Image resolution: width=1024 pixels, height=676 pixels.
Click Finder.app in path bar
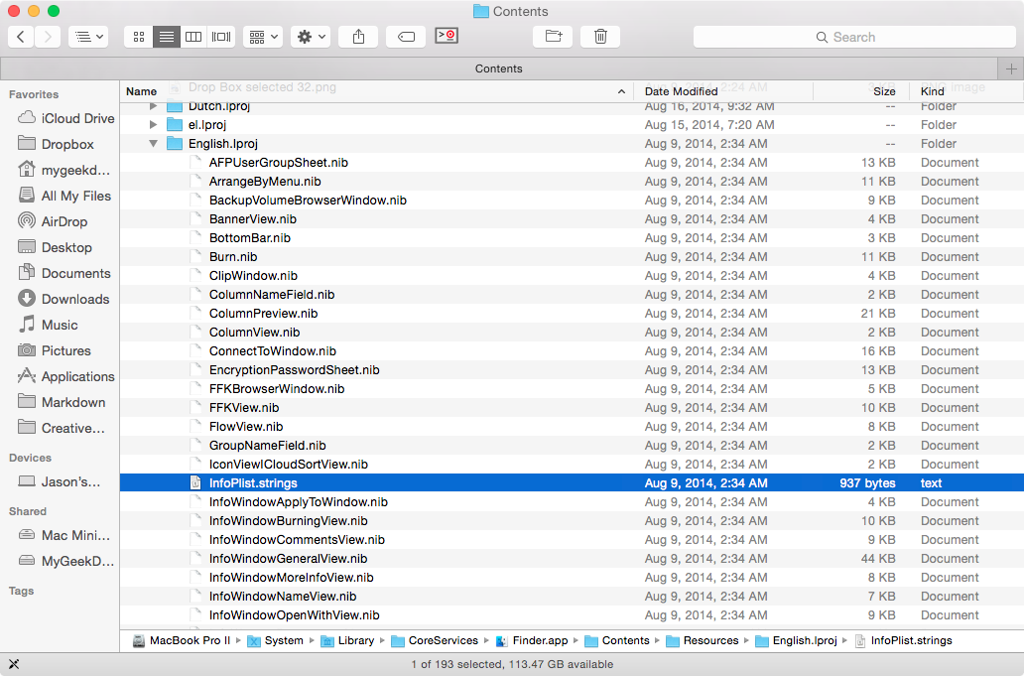[532, 640]
